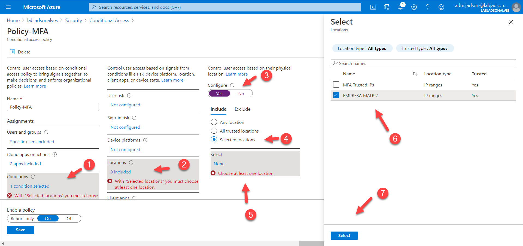Set Configure toggle to No
This screenshot has height=246, width=523.
(x=241, y=94)
